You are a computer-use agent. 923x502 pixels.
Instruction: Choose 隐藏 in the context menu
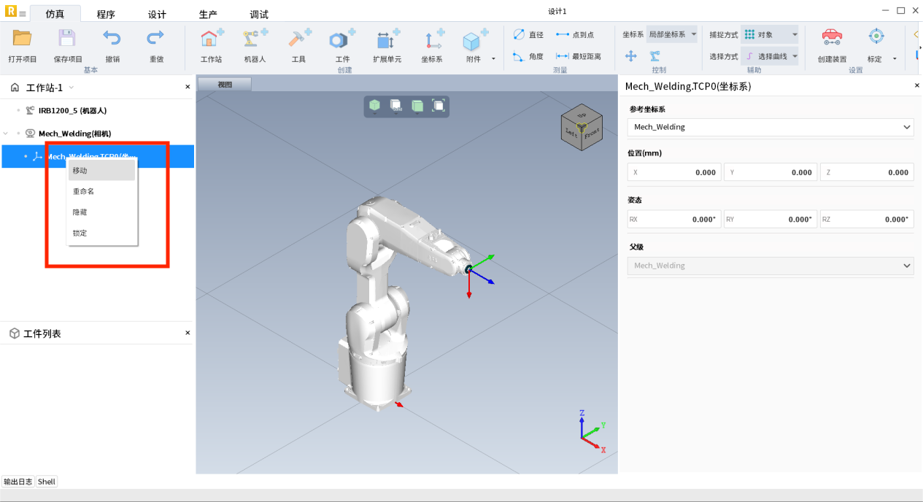pos(80,212)
